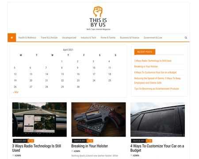Image resolution: width=199 pixels, height=159 pixels.
Task: Click ADMIN author under Breaking in Your Holster
Action: click(x=77, y=151)
